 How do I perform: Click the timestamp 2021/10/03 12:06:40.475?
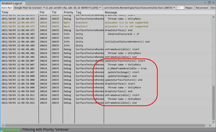coord(18,30)
